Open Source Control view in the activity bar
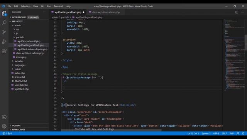The image size is (247, 139). (4, 32)
